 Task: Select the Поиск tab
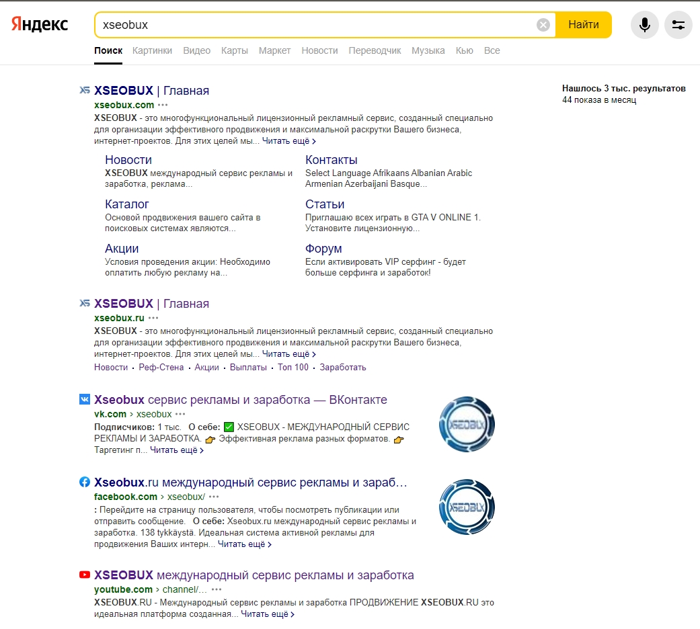click(108, 50)
